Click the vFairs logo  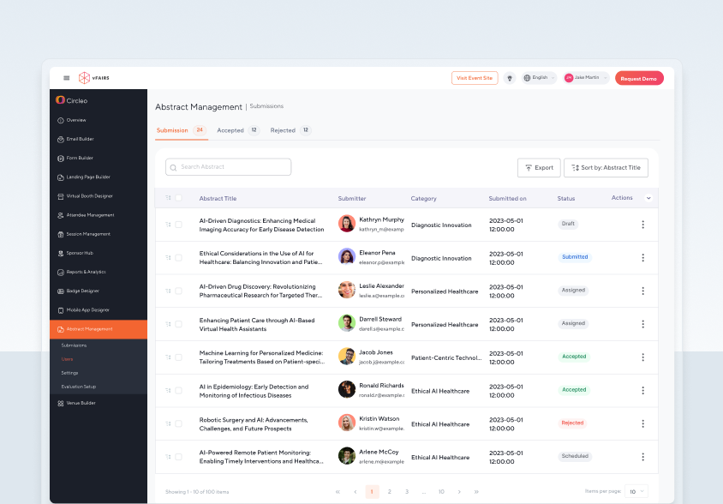click(94, 78)
